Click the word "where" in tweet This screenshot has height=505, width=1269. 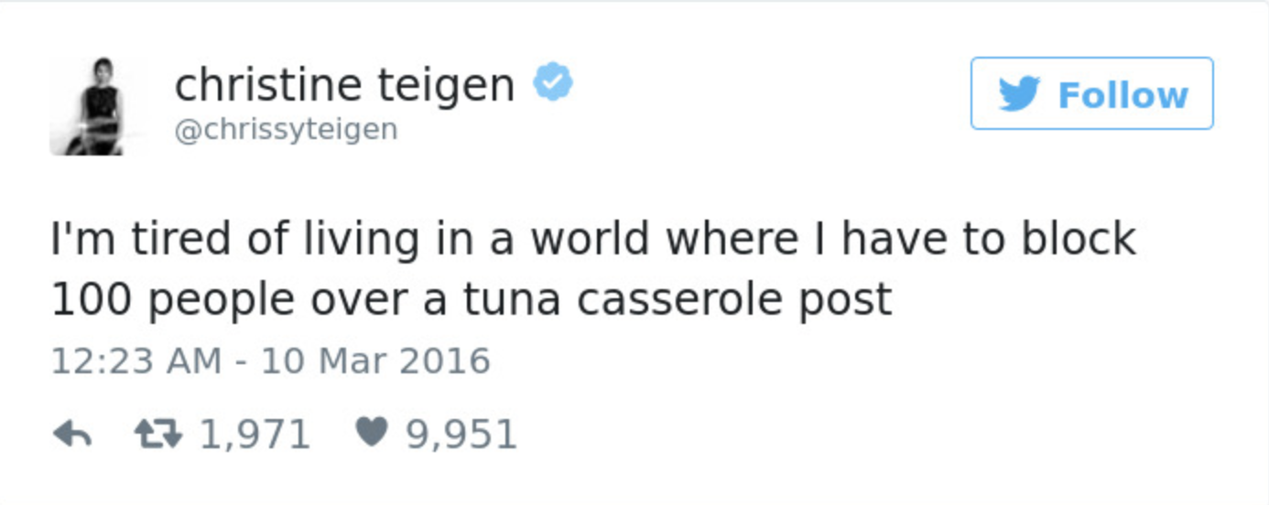click(731, 239)
